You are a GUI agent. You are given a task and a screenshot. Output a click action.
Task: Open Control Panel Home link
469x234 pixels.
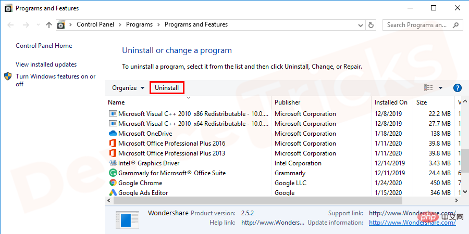44,46
